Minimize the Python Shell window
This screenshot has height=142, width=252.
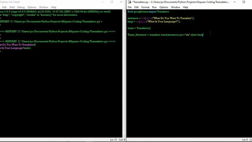(x=102, y=2)
